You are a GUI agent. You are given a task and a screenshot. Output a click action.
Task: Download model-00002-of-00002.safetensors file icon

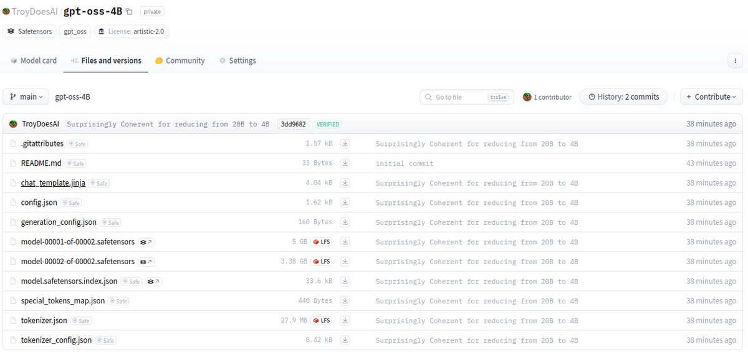pyautogui.click(x=345, y=262)
